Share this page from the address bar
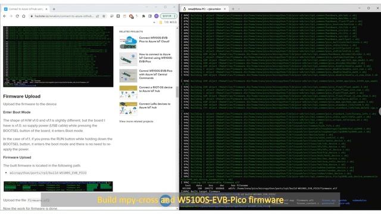Screen dimensions: 381x214 (x=98, y=16)
